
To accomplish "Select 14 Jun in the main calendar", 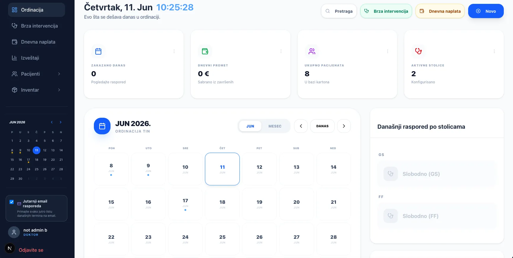I will 334,169.
